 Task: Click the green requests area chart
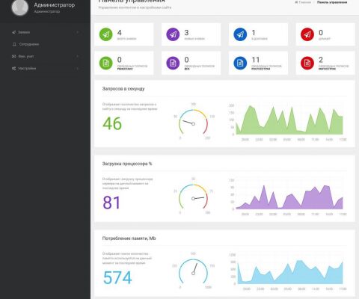pyautogui.click(x=289, y=120)
